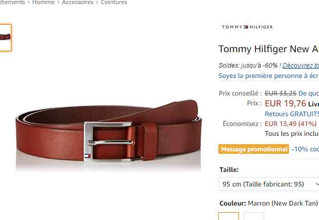319x220 pixels.
Task: Navigate to the Ceintures breadcrumb
Action: (114, 3)
